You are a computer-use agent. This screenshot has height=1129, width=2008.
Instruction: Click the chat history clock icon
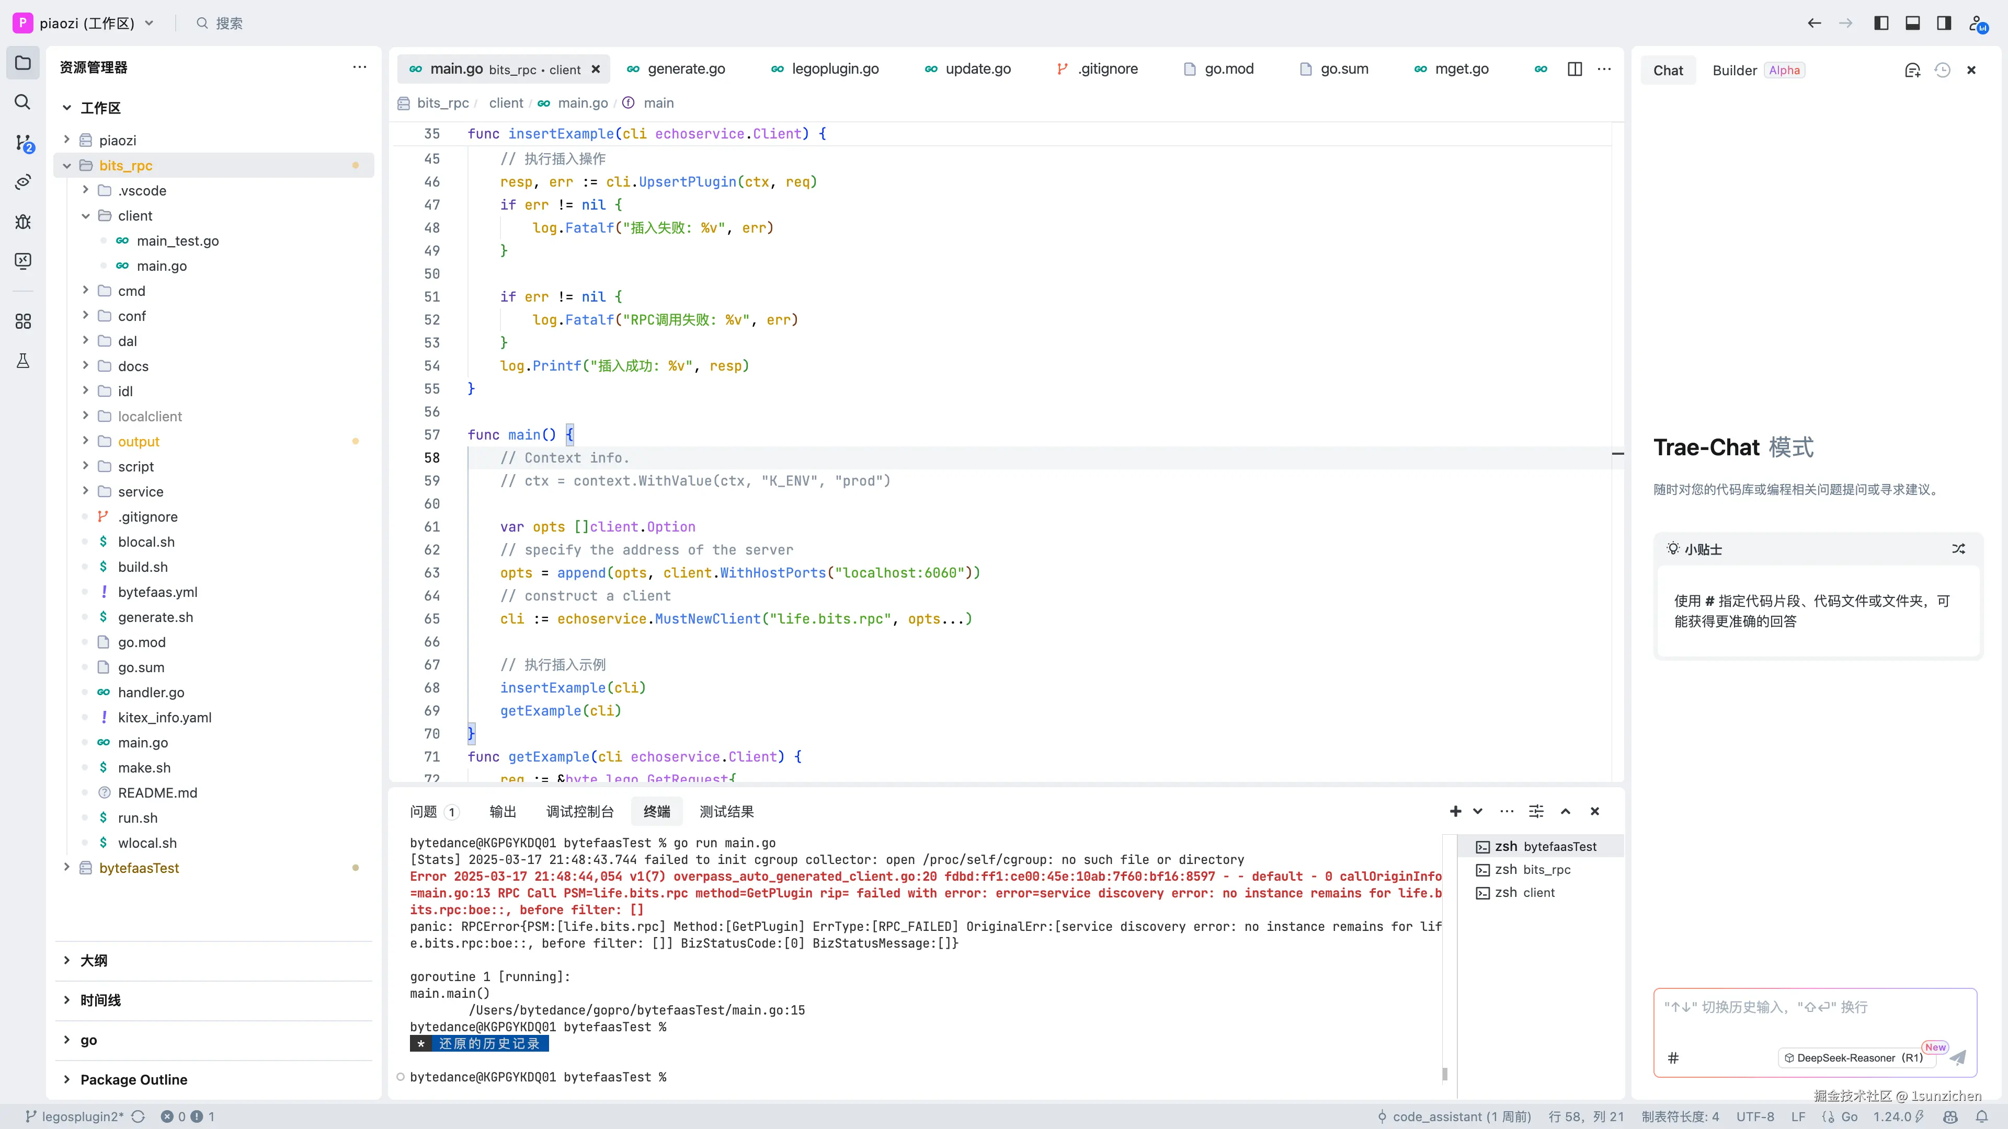1943,70
